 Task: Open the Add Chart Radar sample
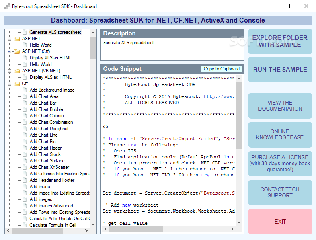[45, 148]
